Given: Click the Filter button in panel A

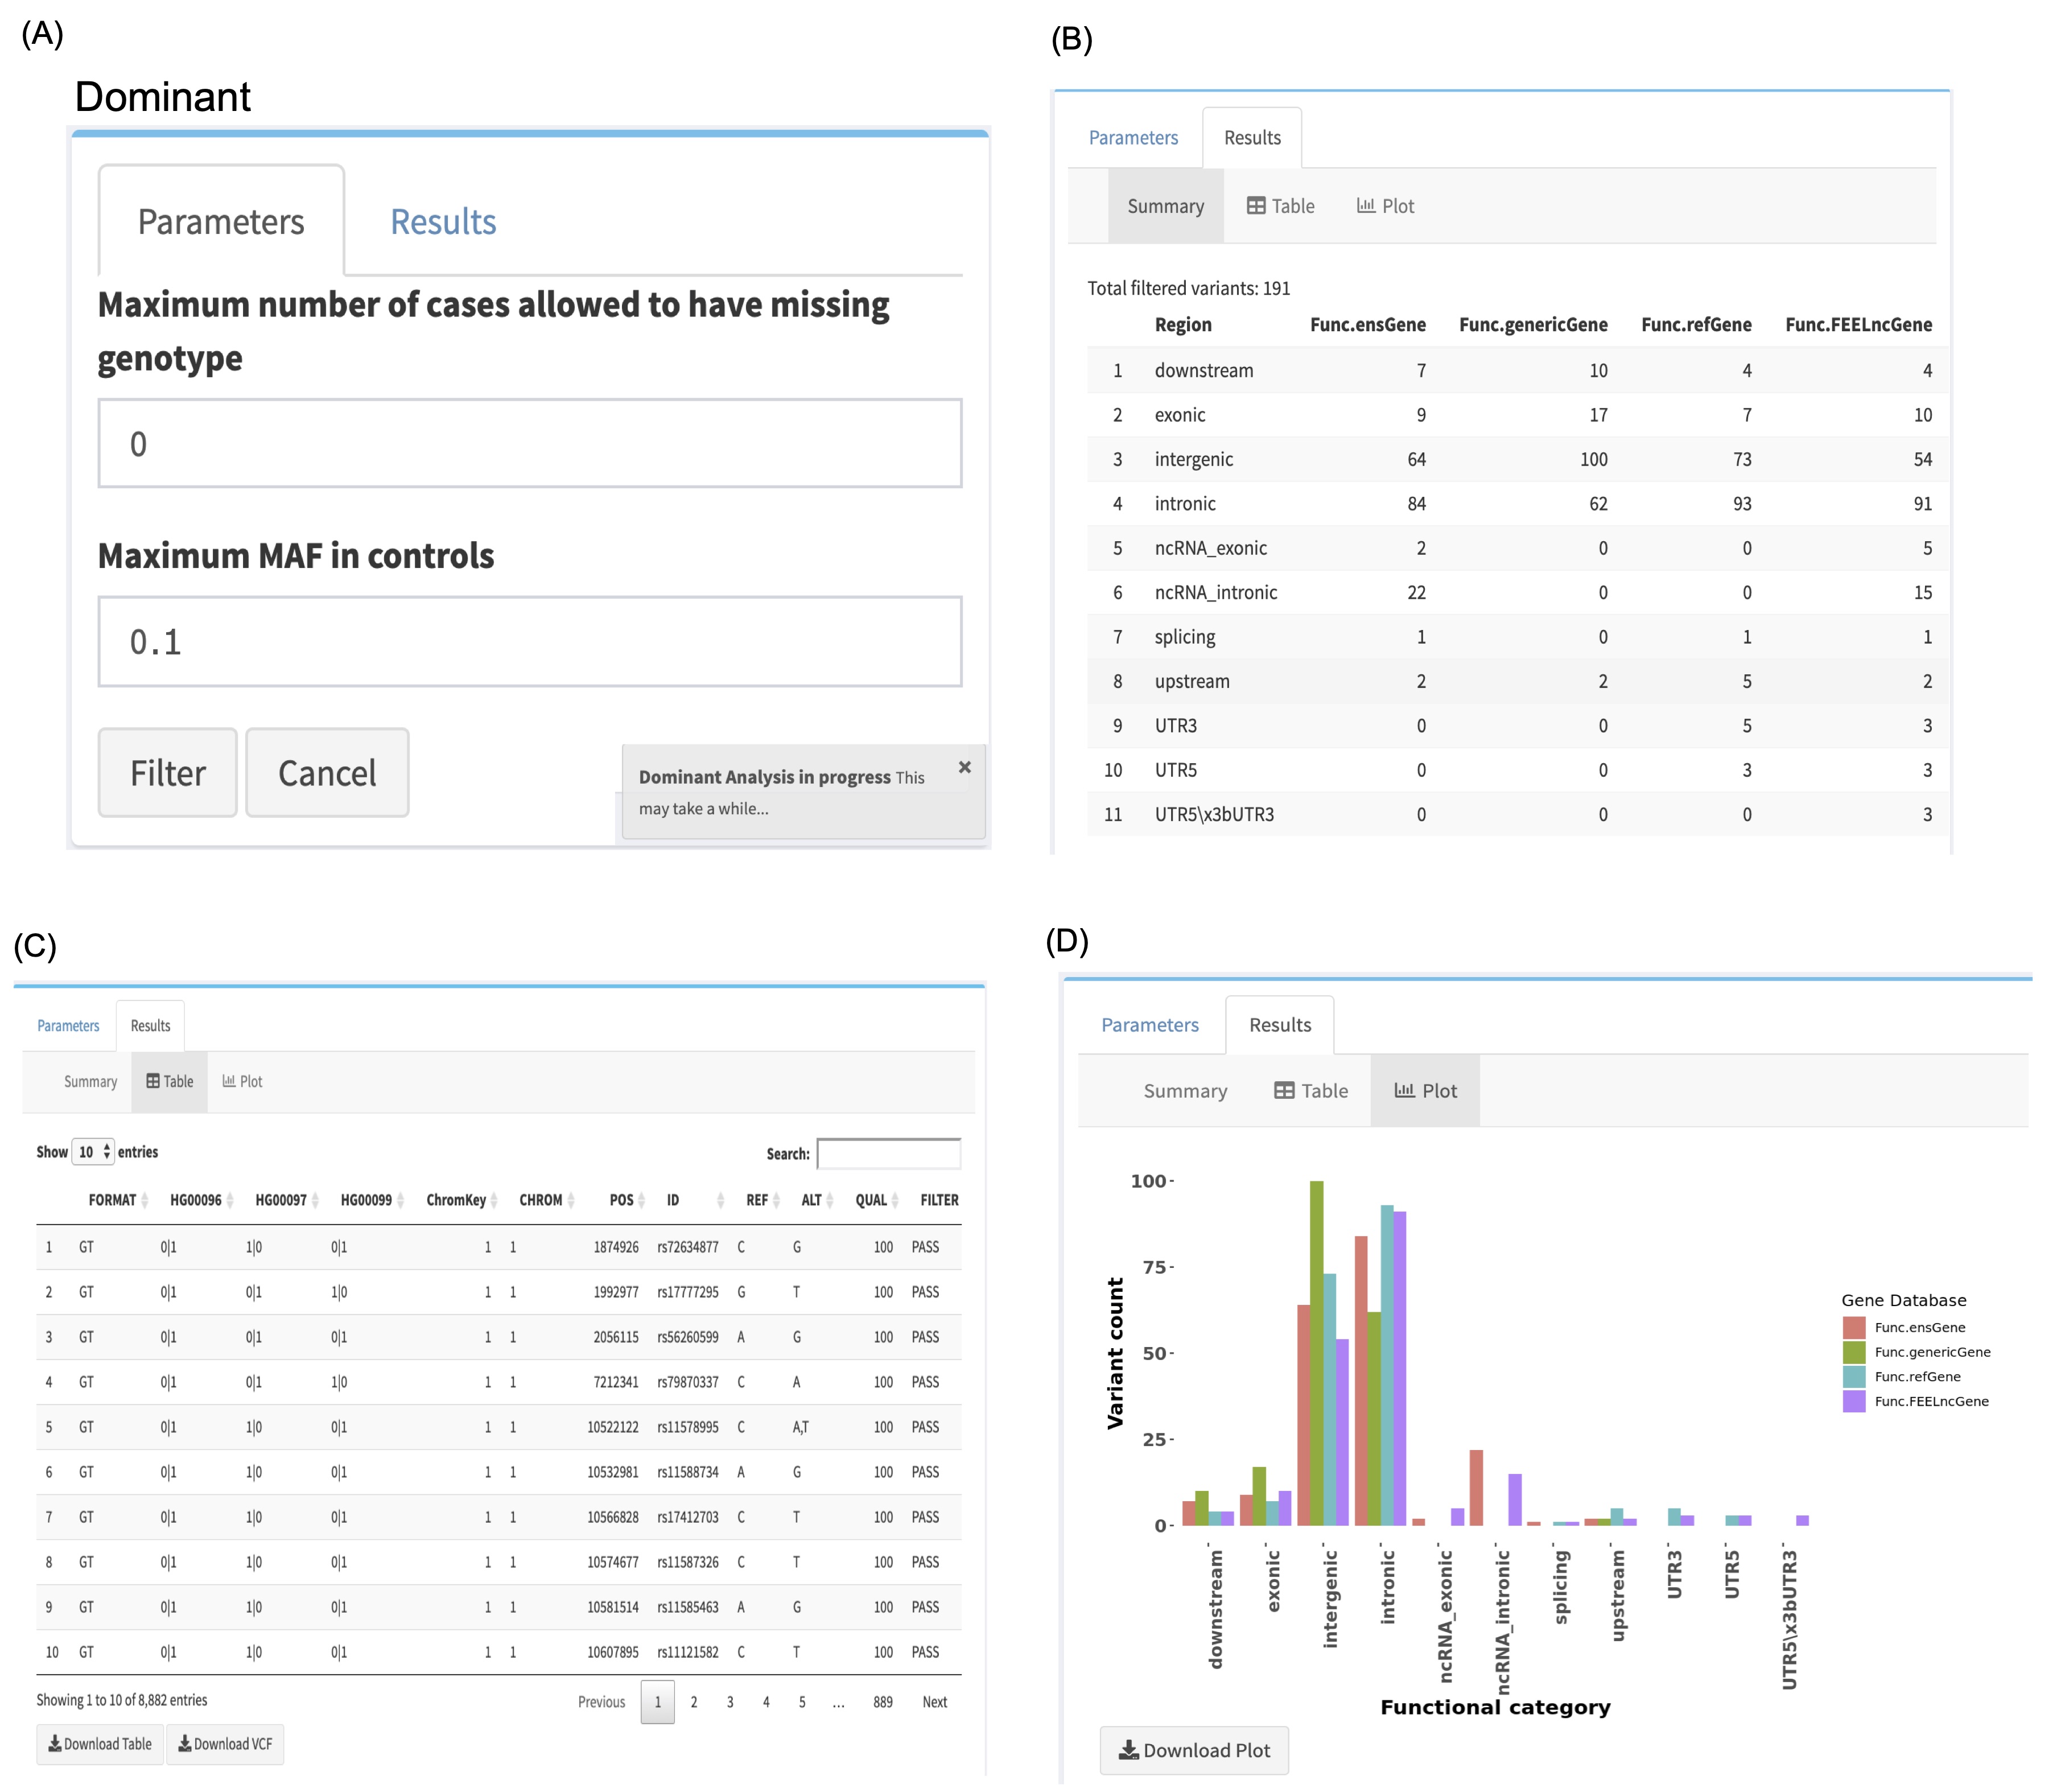Looking at the screenshot, I should [x=167, y=772].
